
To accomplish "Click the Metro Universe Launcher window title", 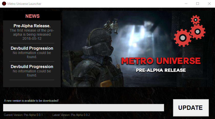I will [24, 4].
